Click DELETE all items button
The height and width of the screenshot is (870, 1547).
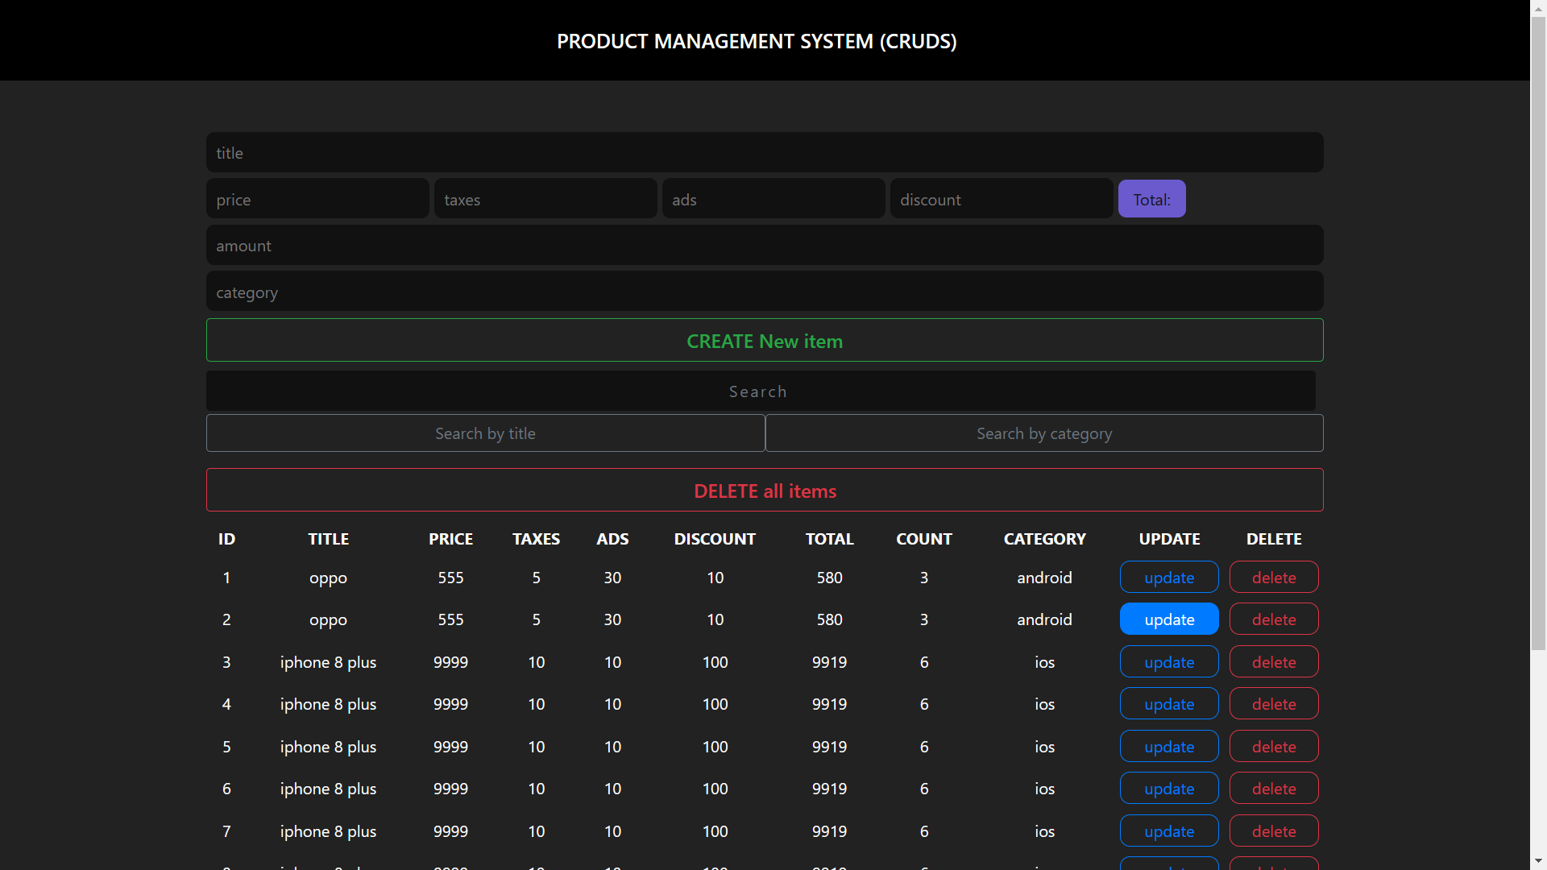[x=765, y=491]
